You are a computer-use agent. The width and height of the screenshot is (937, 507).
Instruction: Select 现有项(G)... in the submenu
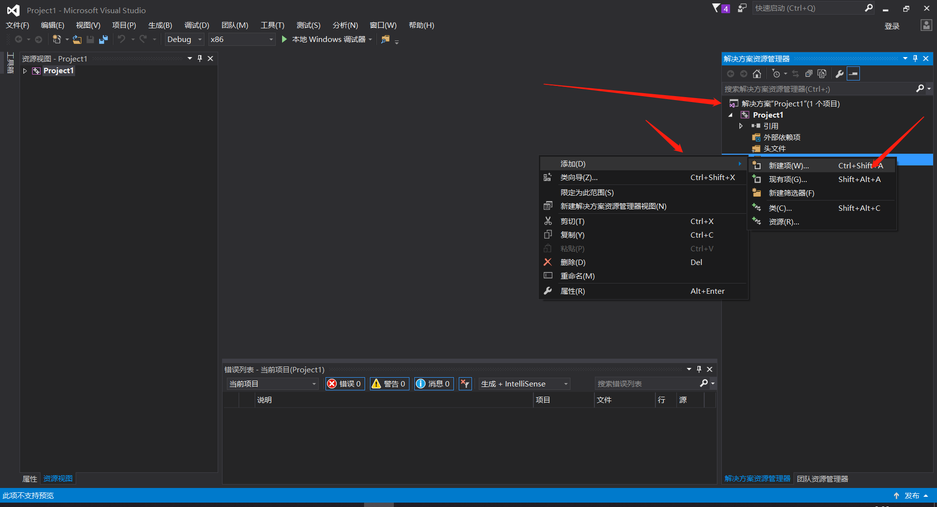pyautogui.click(x=822, y=179)
